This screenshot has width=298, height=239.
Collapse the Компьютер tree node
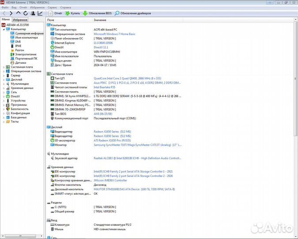(x=4, y=29)
